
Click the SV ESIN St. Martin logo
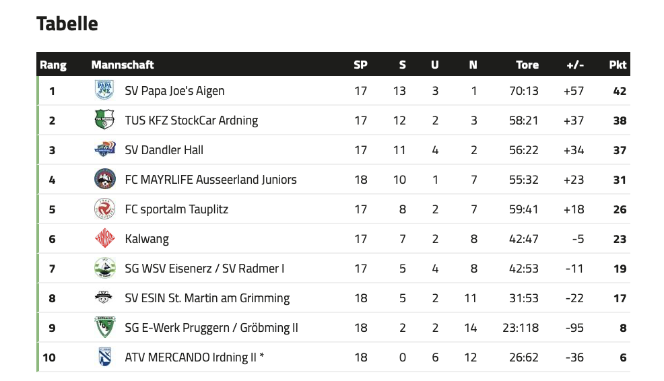[104, 298]
